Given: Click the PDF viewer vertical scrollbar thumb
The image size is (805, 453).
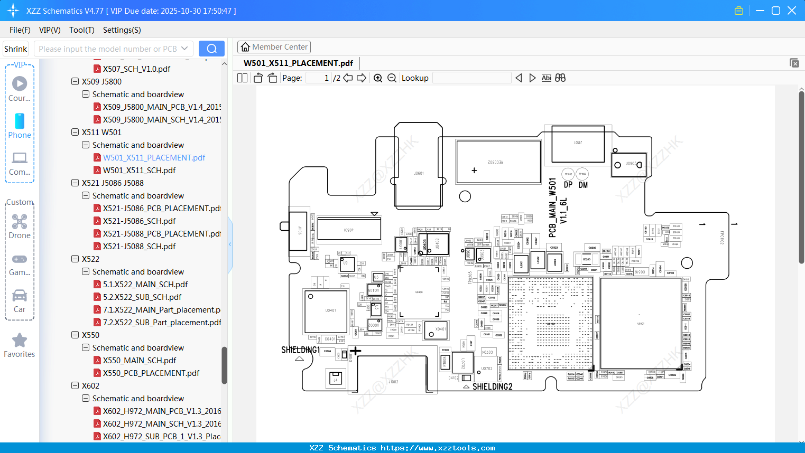Looking at the screenshot, I should click(x=801, y=177).
